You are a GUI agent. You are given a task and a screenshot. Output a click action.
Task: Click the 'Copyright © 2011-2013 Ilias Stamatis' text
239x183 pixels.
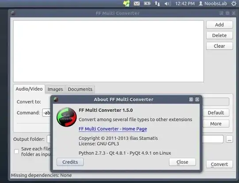click(x=118, y=138)
